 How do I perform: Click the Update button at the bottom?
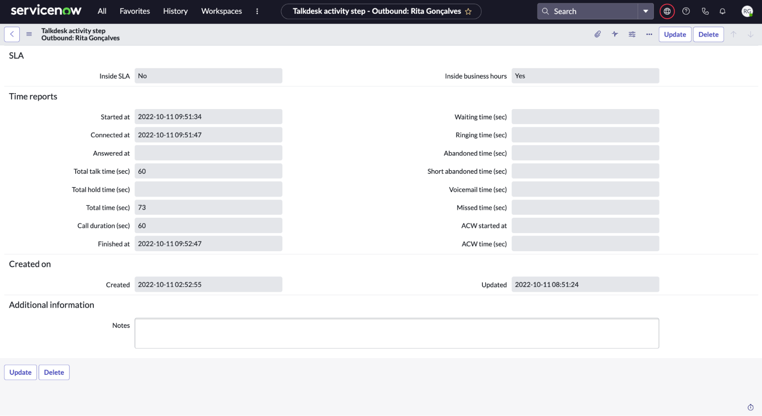click(20, 372)
